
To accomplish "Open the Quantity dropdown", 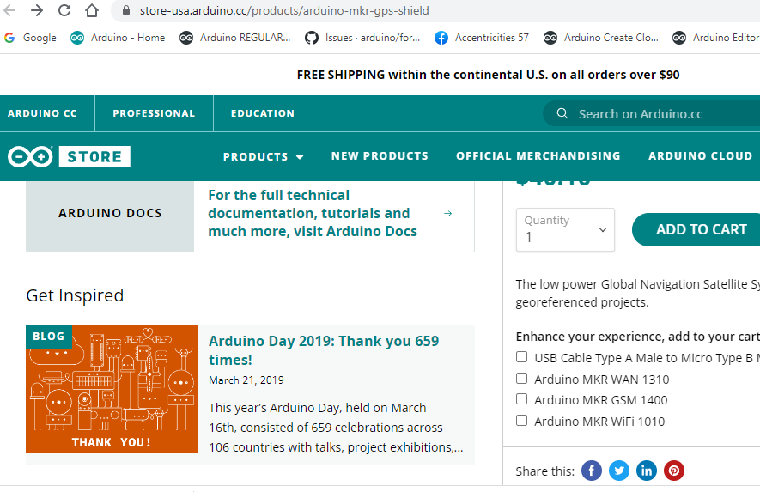I will pyautogui.click(x=565, y=230).
